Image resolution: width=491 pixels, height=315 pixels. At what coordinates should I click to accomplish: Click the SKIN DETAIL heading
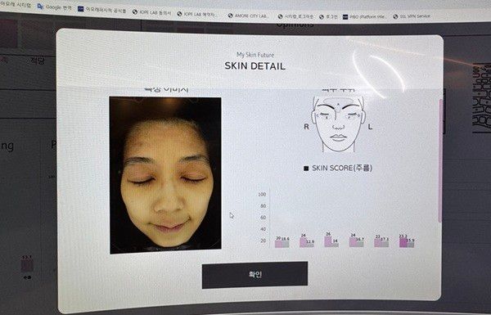pos(255,66)
